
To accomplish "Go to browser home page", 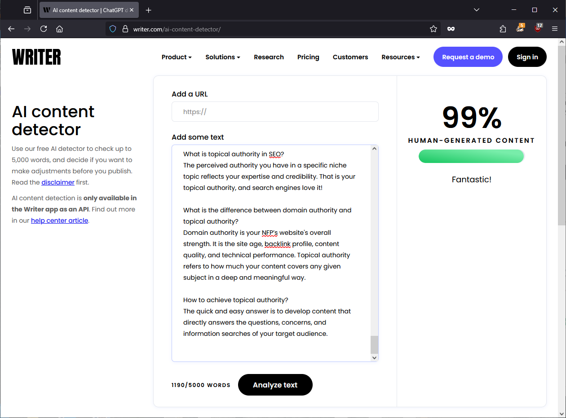I will [x=59, y=29].
